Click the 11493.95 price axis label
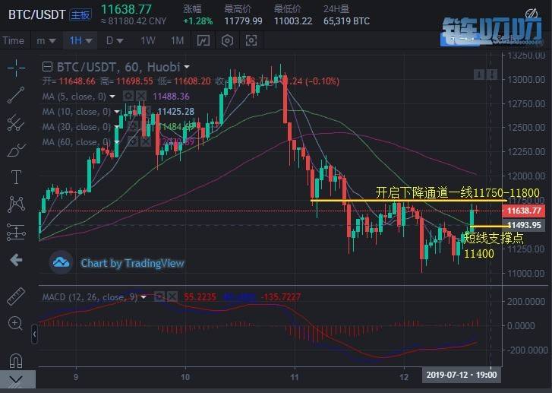This screenshot has width=552, height=393. point(523,225)
